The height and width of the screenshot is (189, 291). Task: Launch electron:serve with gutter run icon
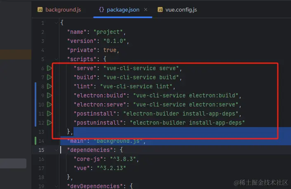[50, 104]
